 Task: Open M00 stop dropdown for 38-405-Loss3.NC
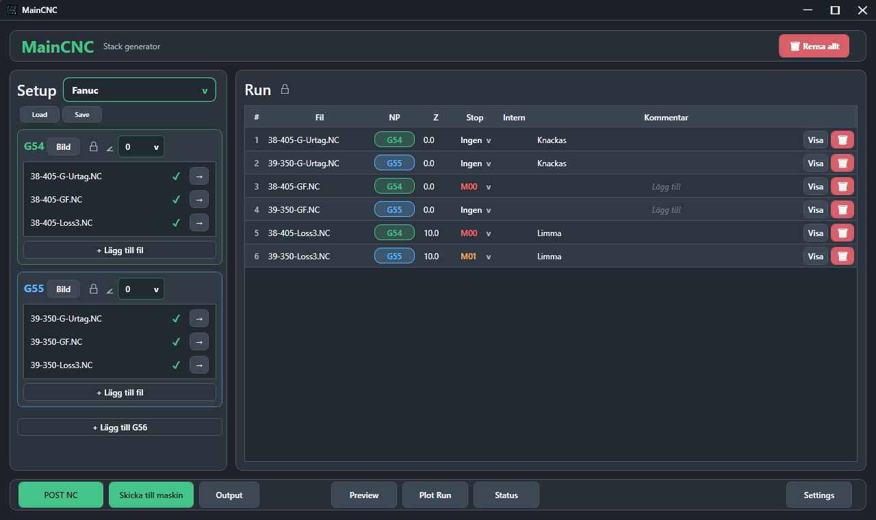click(476, 233)
